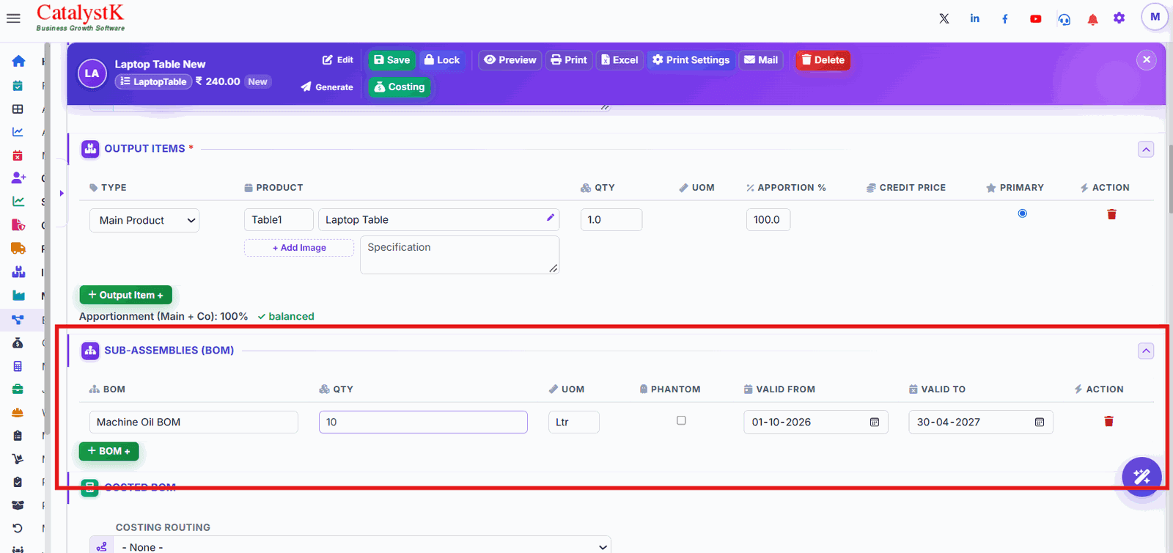Open the hamburger menu
The image size is (1173, 553).
click(x=13, y=18)
